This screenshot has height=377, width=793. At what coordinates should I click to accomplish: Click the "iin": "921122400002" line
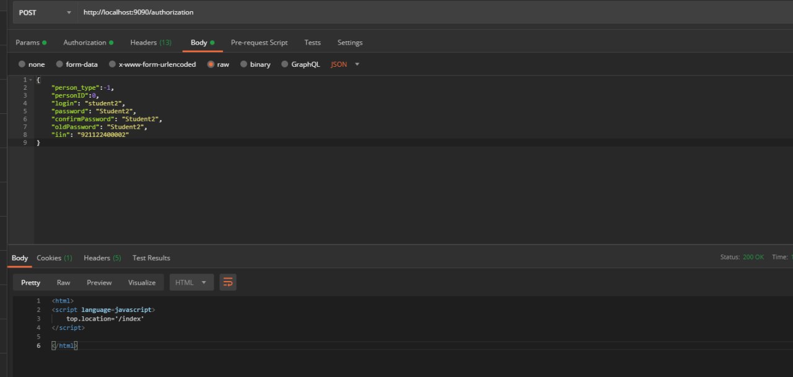pos(90,134)
